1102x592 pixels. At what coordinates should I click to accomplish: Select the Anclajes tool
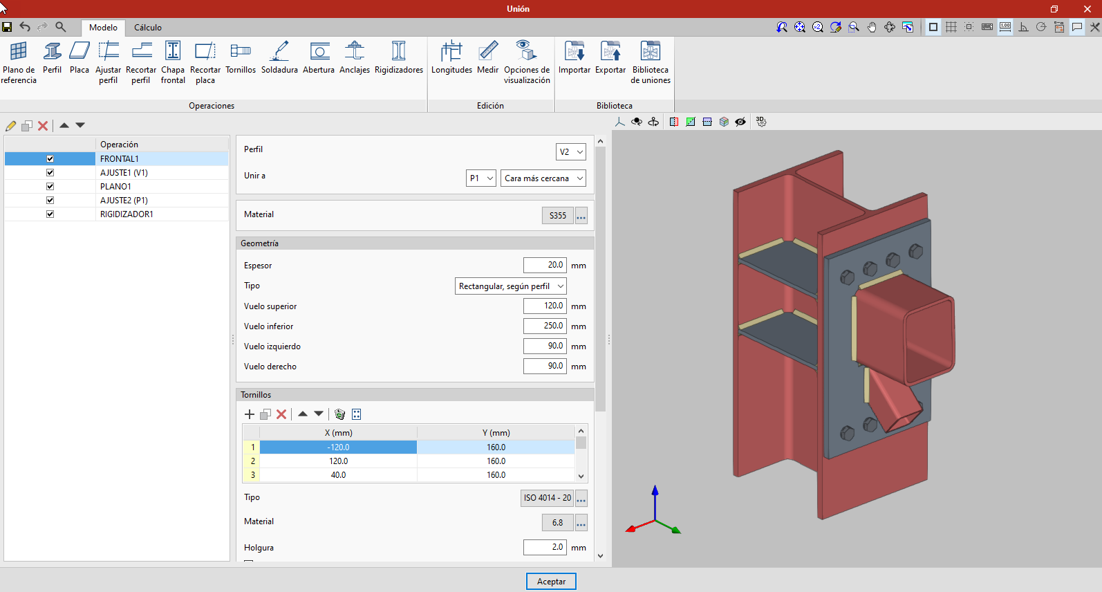click(355, 57)
